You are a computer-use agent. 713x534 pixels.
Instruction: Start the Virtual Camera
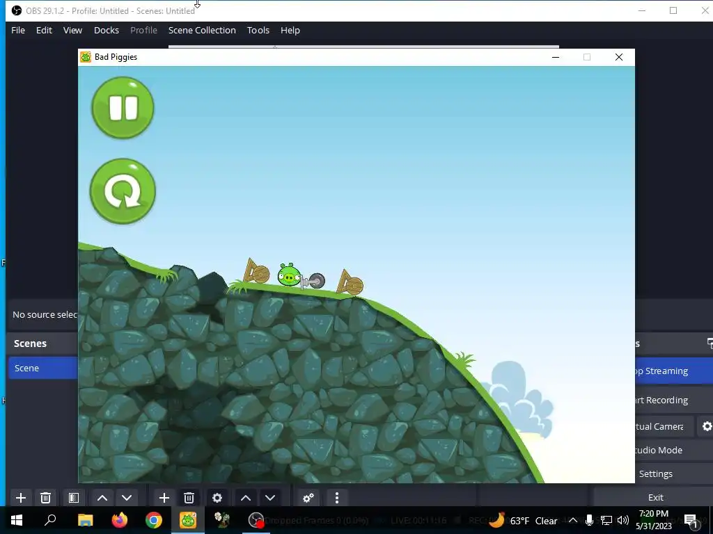coord(664,426)
